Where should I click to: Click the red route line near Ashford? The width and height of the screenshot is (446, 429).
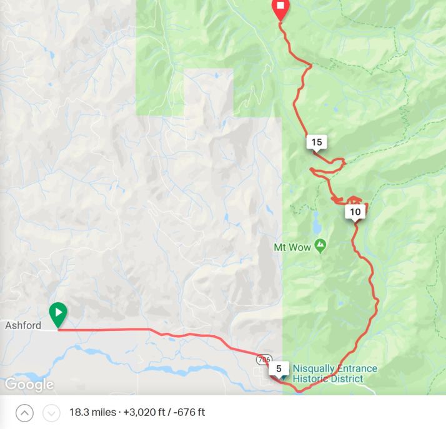pyautogui.click(x=102, y=330)
